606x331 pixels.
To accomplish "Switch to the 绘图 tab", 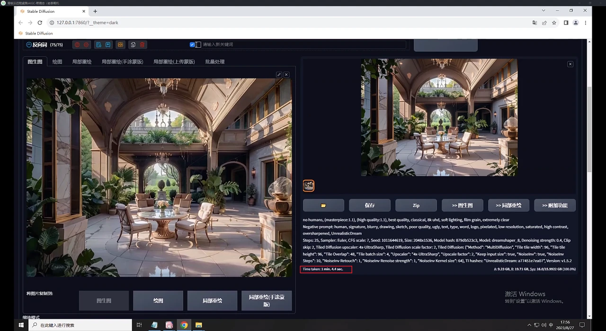I will pyautogui.click(x=57, y=61).
